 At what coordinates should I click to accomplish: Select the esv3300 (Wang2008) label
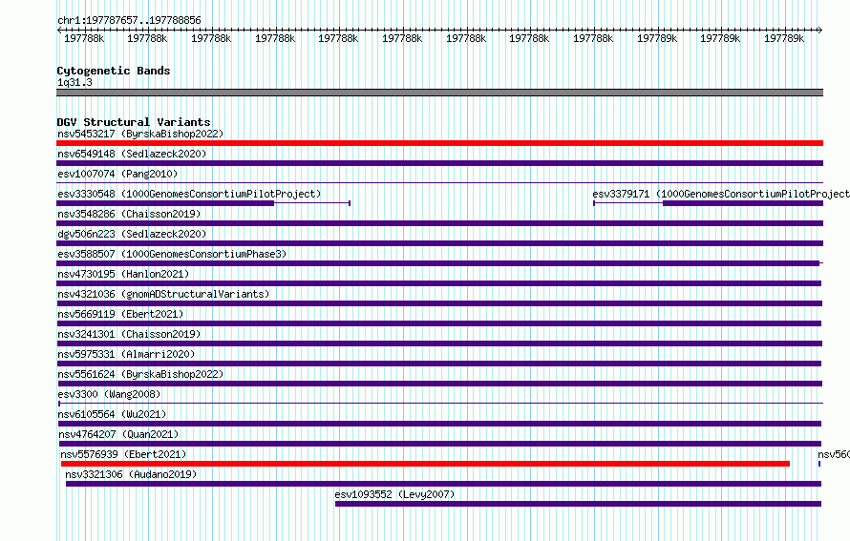109,394
